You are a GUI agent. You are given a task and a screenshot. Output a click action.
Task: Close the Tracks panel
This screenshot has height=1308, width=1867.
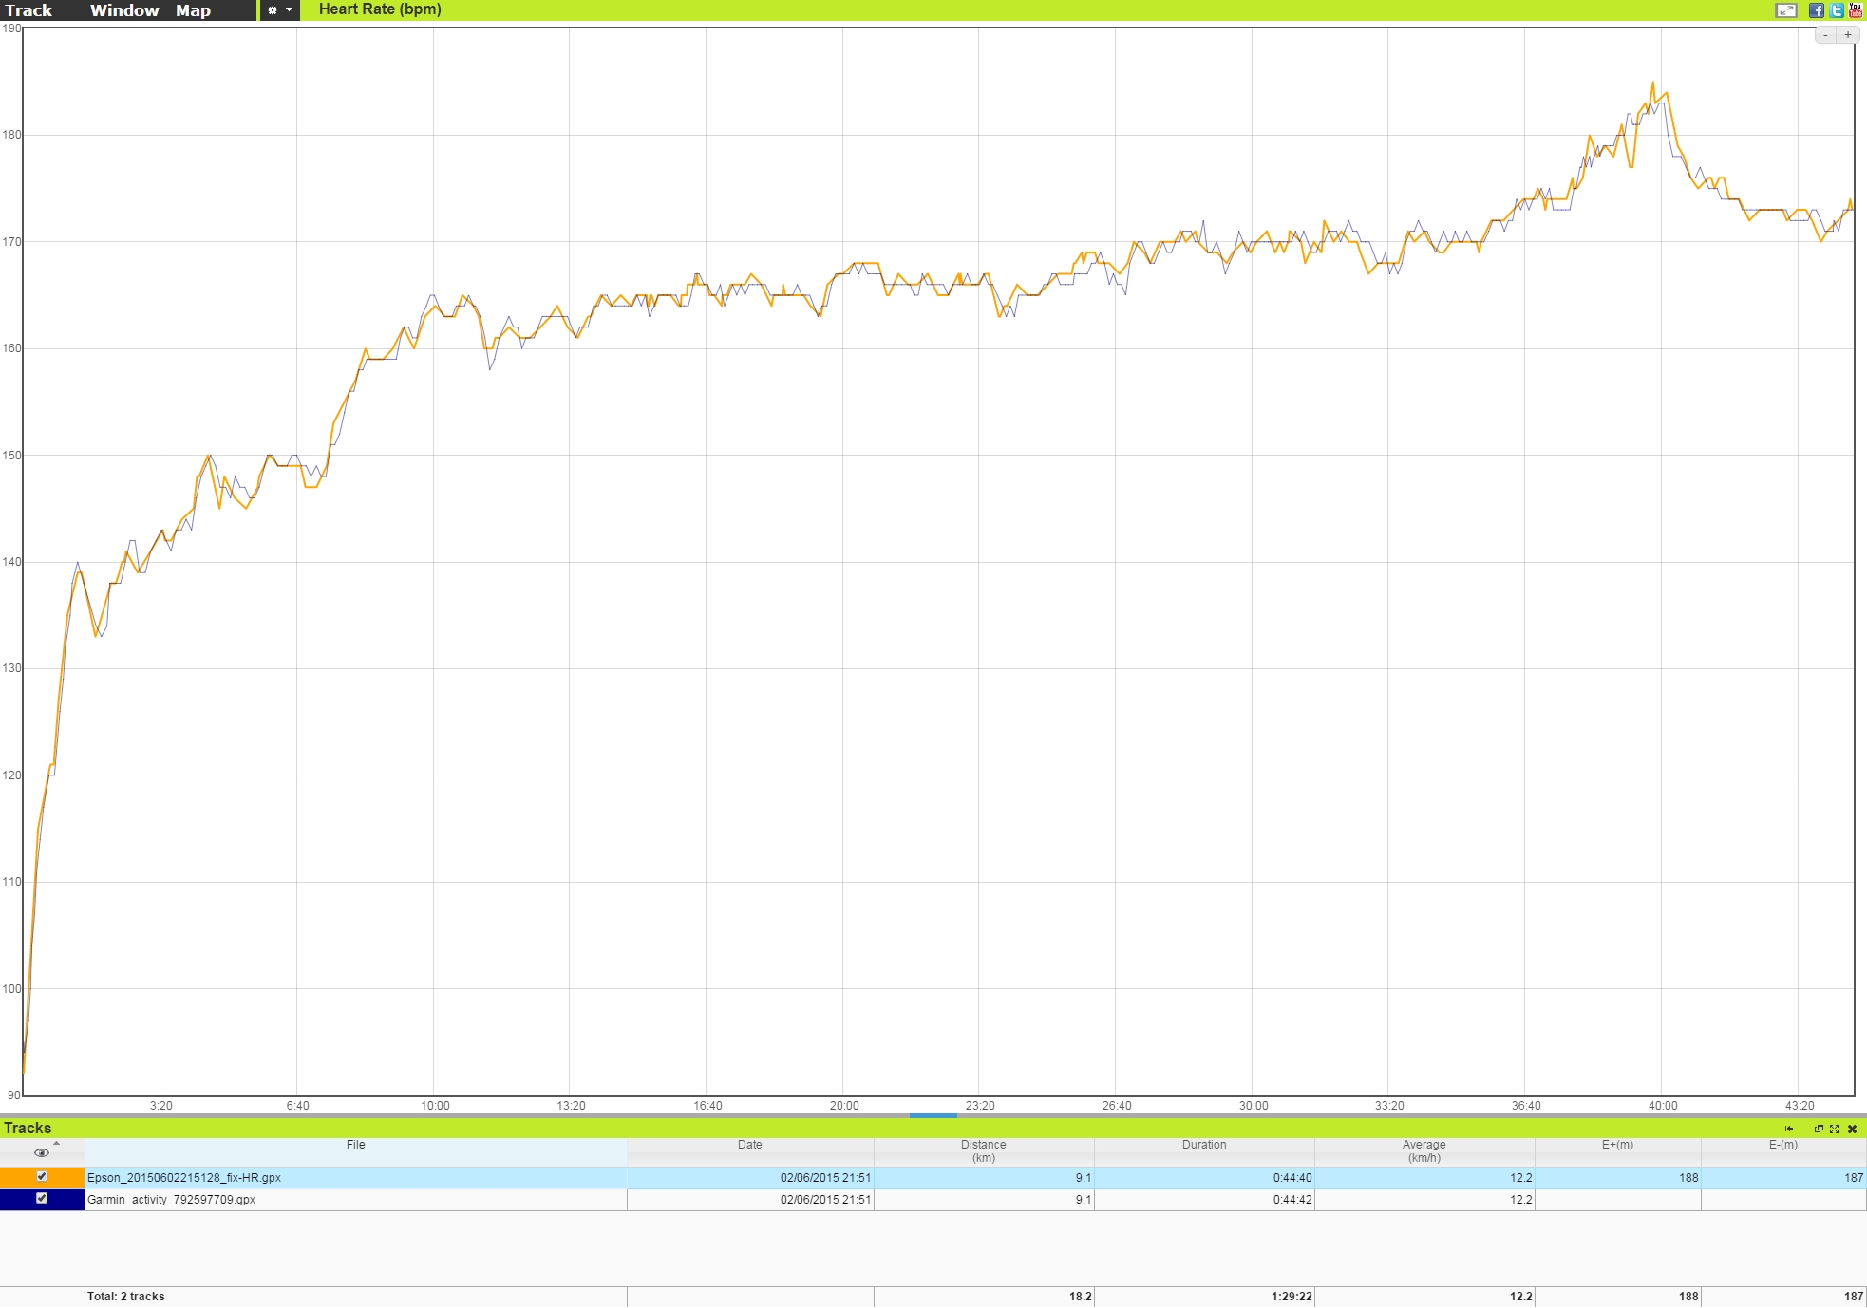coord(1852,1129)
